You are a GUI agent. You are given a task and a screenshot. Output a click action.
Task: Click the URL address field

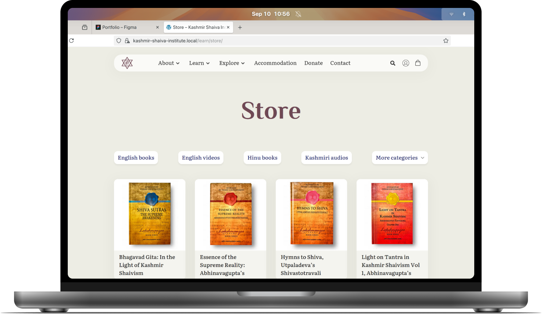(x=275, y=41)
